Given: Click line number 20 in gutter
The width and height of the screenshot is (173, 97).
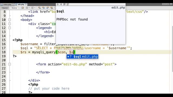Looking at the screenshot, I should 4,60.
